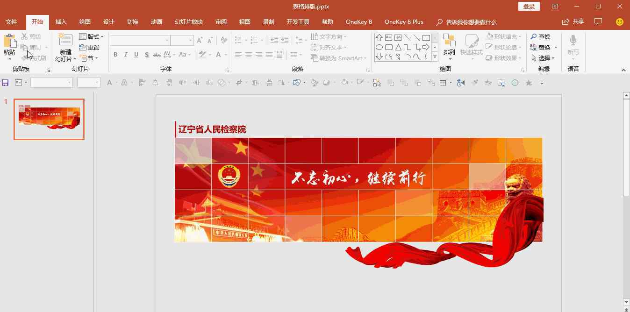Select the oval shape in shapes gallery

pyautogui.click(x=379, y=47)
